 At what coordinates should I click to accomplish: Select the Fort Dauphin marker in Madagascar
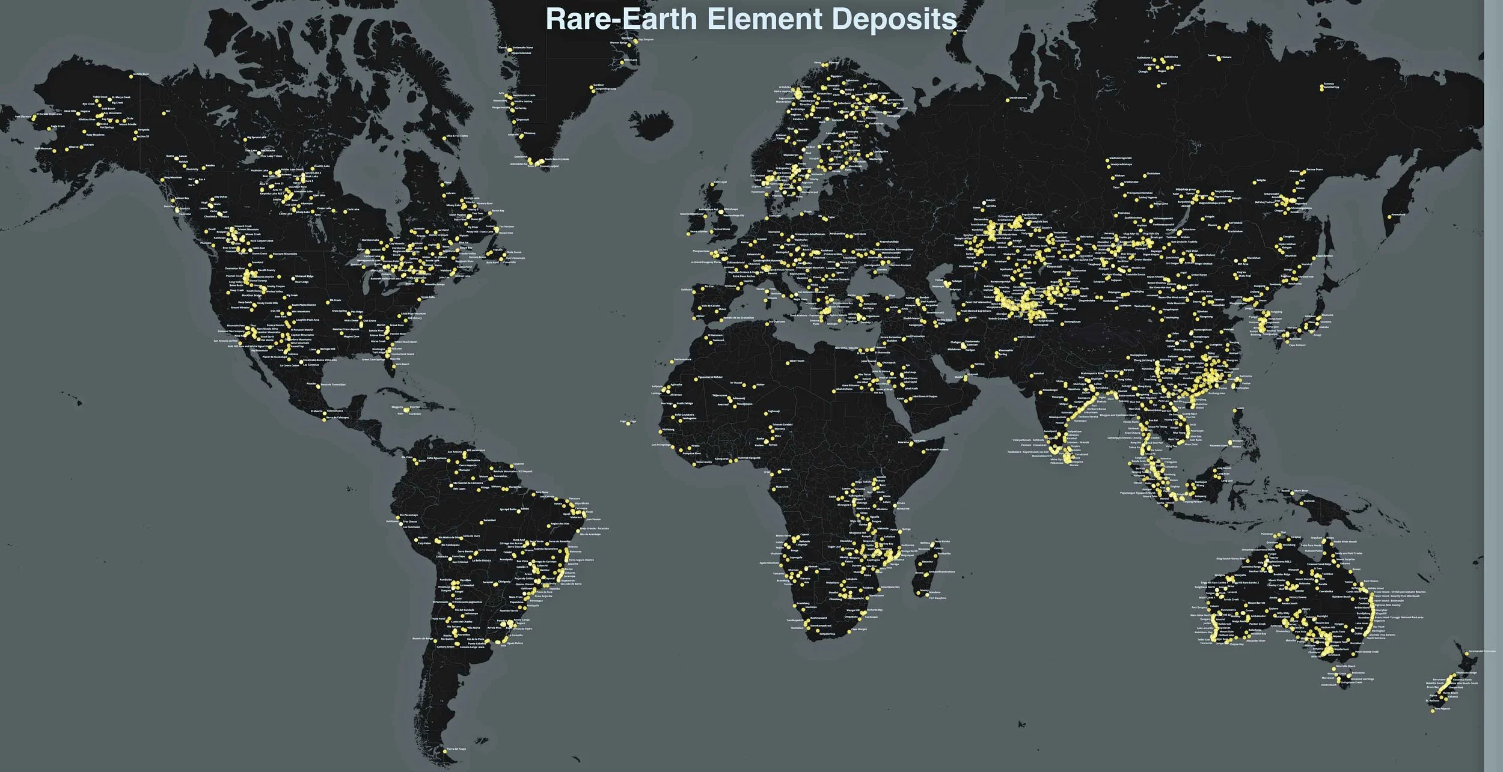pyautogui.click(x=927, y=595)
